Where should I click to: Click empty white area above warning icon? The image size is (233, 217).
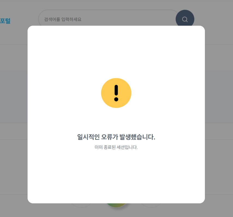(116, 52)
